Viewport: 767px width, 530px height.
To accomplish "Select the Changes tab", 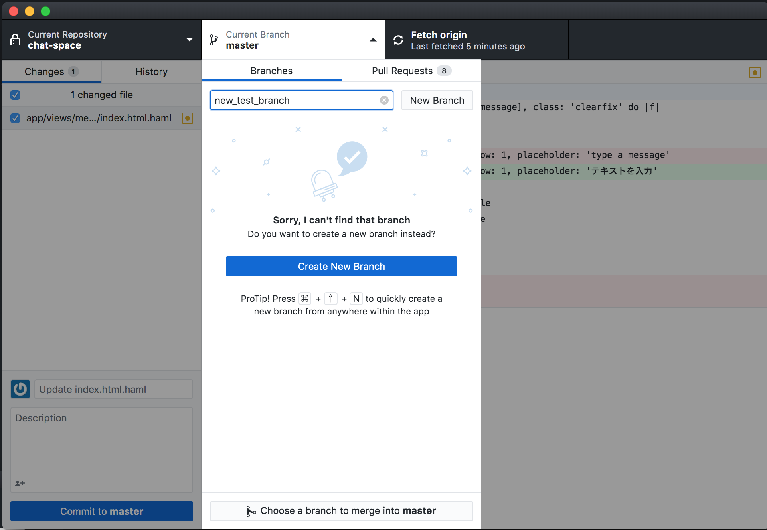I will 51,72.
